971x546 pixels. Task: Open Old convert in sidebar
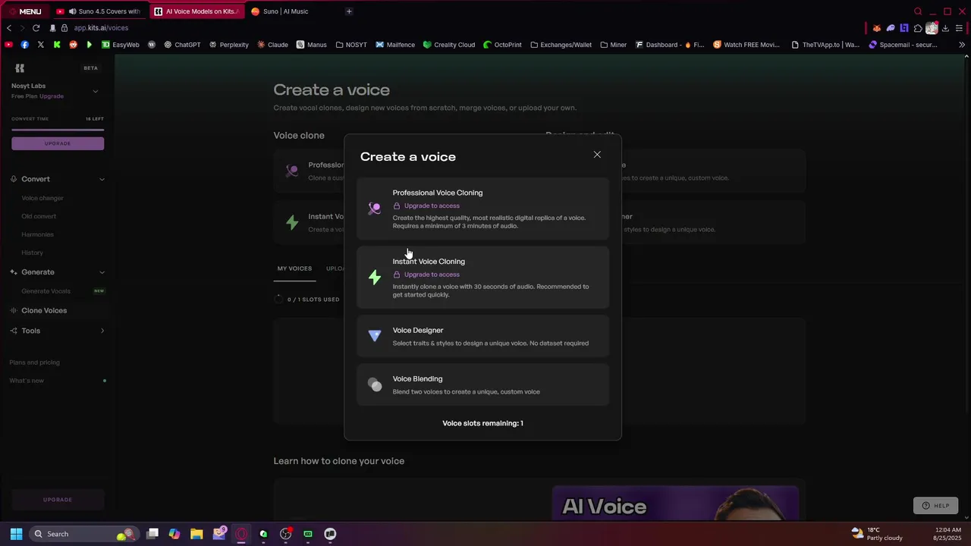(39, 216)
